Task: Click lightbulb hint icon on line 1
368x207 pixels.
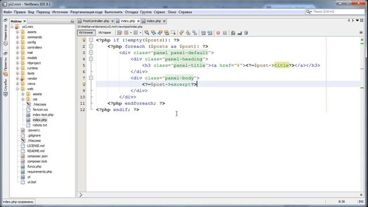Action: pyautogui.click(x=84, y=40)
